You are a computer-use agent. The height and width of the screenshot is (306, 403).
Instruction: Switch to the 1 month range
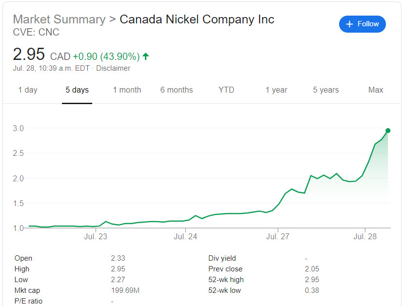127,90
